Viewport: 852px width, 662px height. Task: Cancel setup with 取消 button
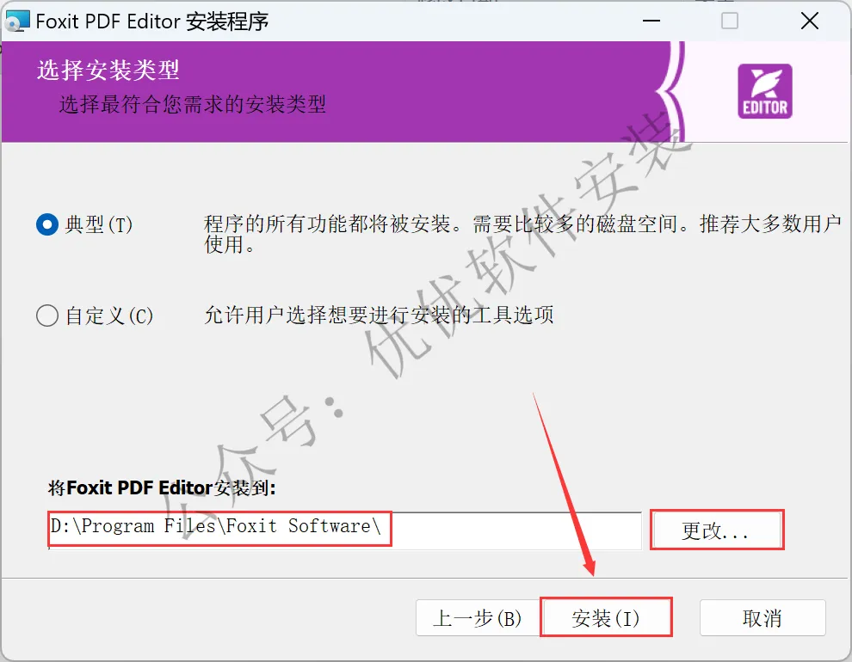(x=762, y=618)
